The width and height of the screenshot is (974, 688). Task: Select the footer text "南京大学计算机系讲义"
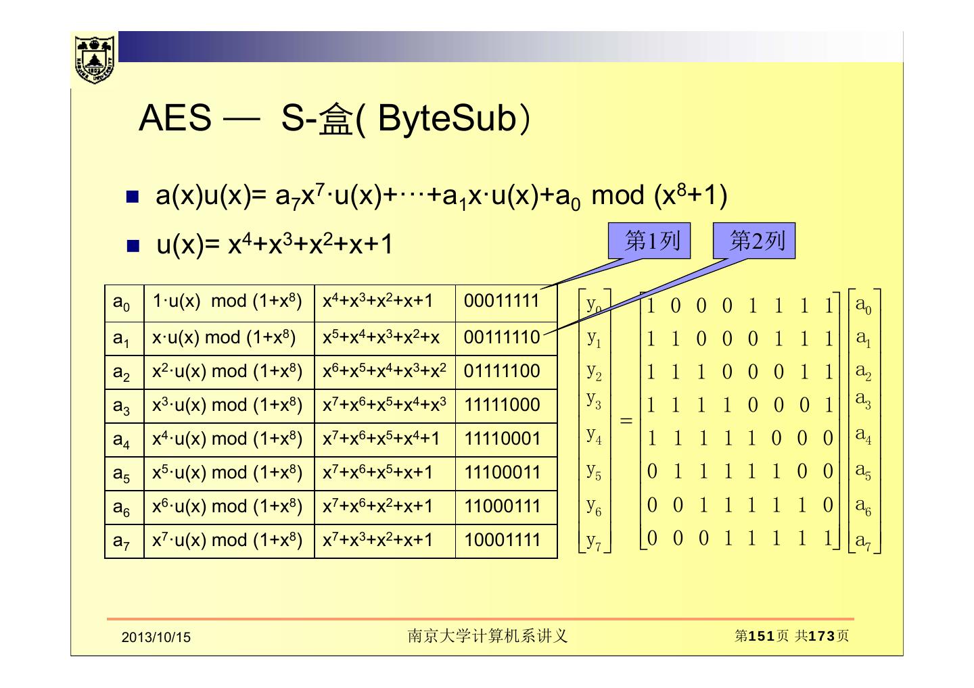[x=487, y=636]
